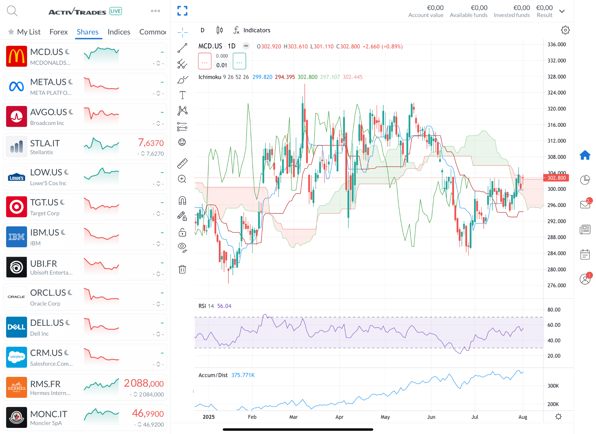The height and width of the screenshot is (434, 596).
Task: Select the MCD.US McDonald's row
Action: 85,56
